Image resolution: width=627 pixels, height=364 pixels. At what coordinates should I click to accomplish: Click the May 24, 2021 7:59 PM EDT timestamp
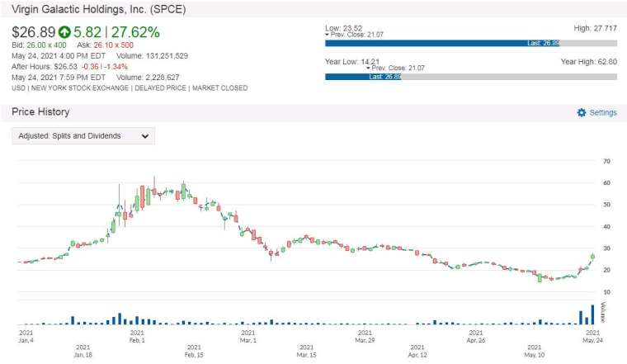[x=59, y=78]
